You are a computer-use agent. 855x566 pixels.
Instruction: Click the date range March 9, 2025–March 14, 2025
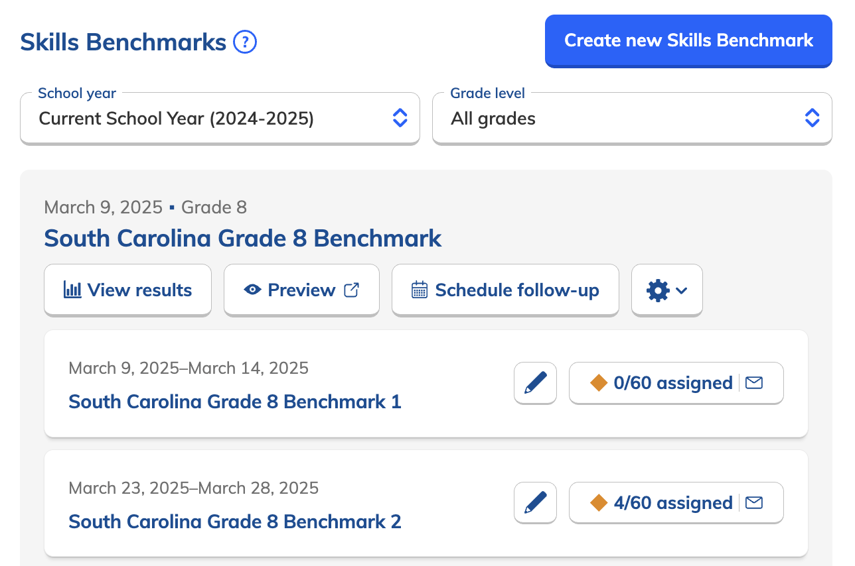[x=189, y=368]
